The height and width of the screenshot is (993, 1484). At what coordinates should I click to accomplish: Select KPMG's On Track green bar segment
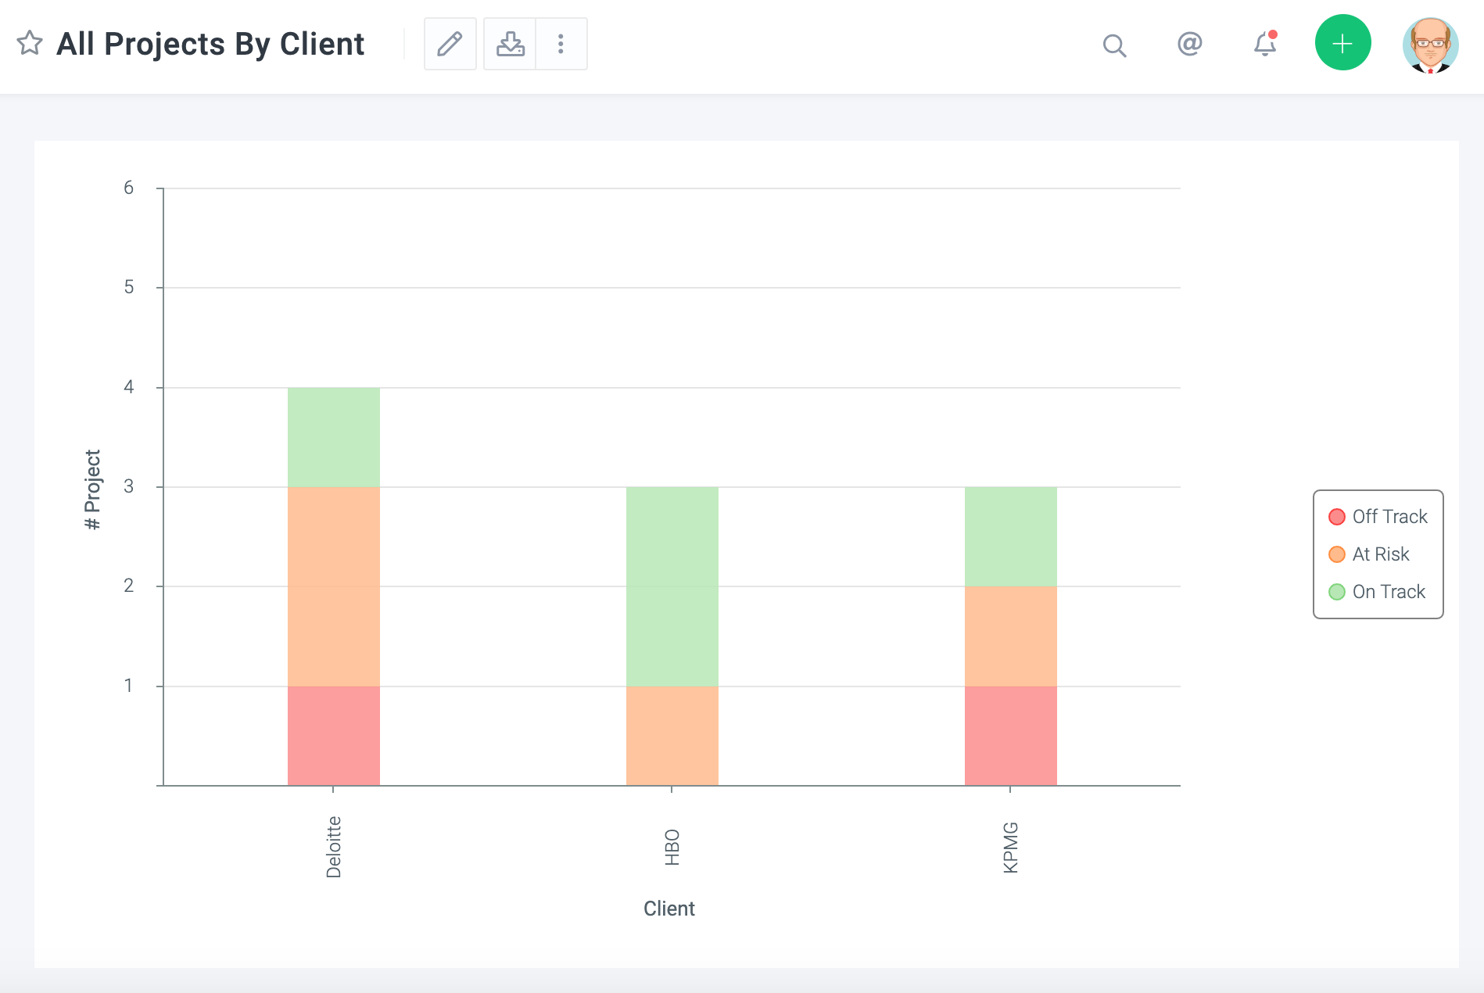(x=1011, y=536)
